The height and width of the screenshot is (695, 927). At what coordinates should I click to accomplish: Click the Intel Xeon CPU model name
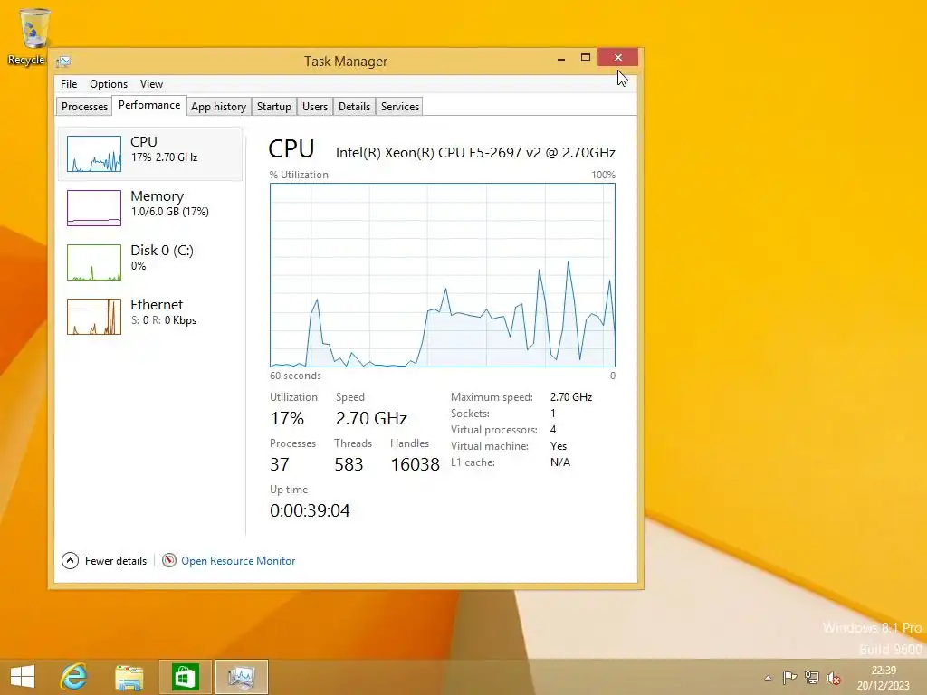pos(475,152)
